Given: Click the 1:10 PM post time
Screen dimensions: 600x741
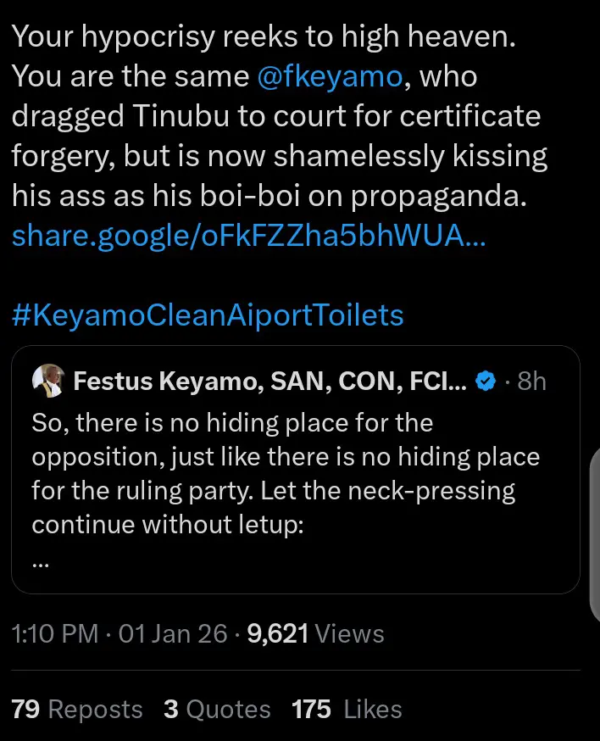Looking at the screenshot, I should pyautogui.click(x=54, y=634).
